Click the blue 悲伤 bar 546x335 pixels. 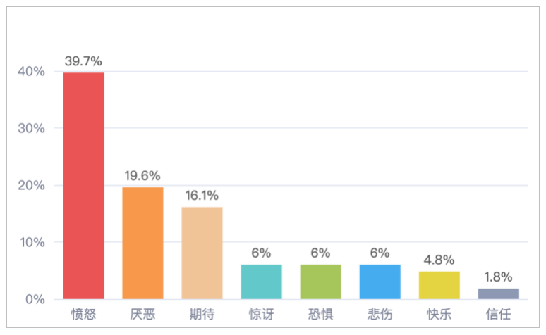coord(380,282)
